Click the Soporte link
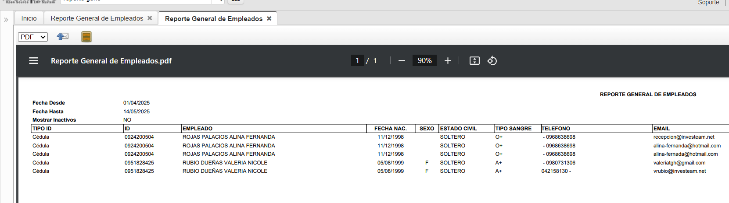This screenshot has height=203, width=729. [708, 3]
